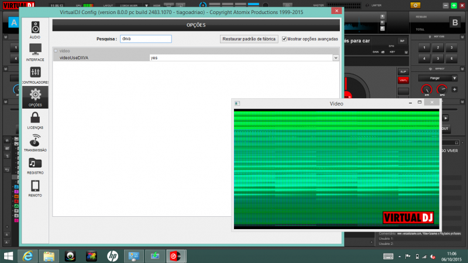Toggle the red VINYL mode button
Image resolution: width=468 pixels, height=263 pixels.
click(x=403, y=80)
